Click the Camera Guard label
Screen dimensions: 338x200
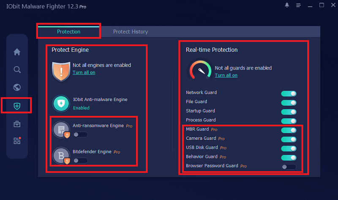tap(201, 139)
